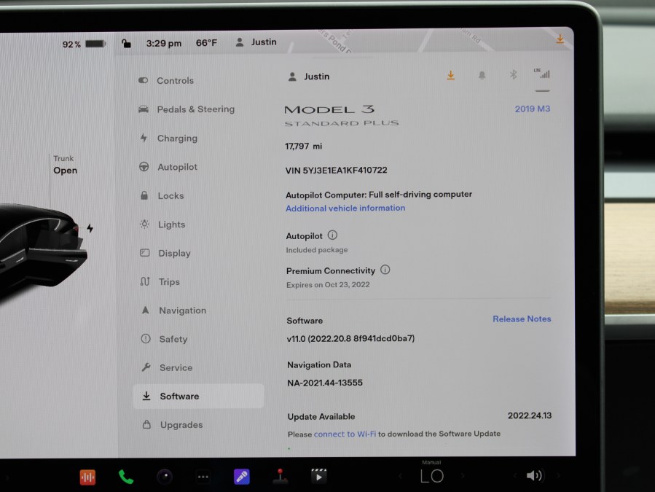The width and height of the screenshot is (655, 492).
Task: Click the Release Notes link
Action: (x=522, y=319)
